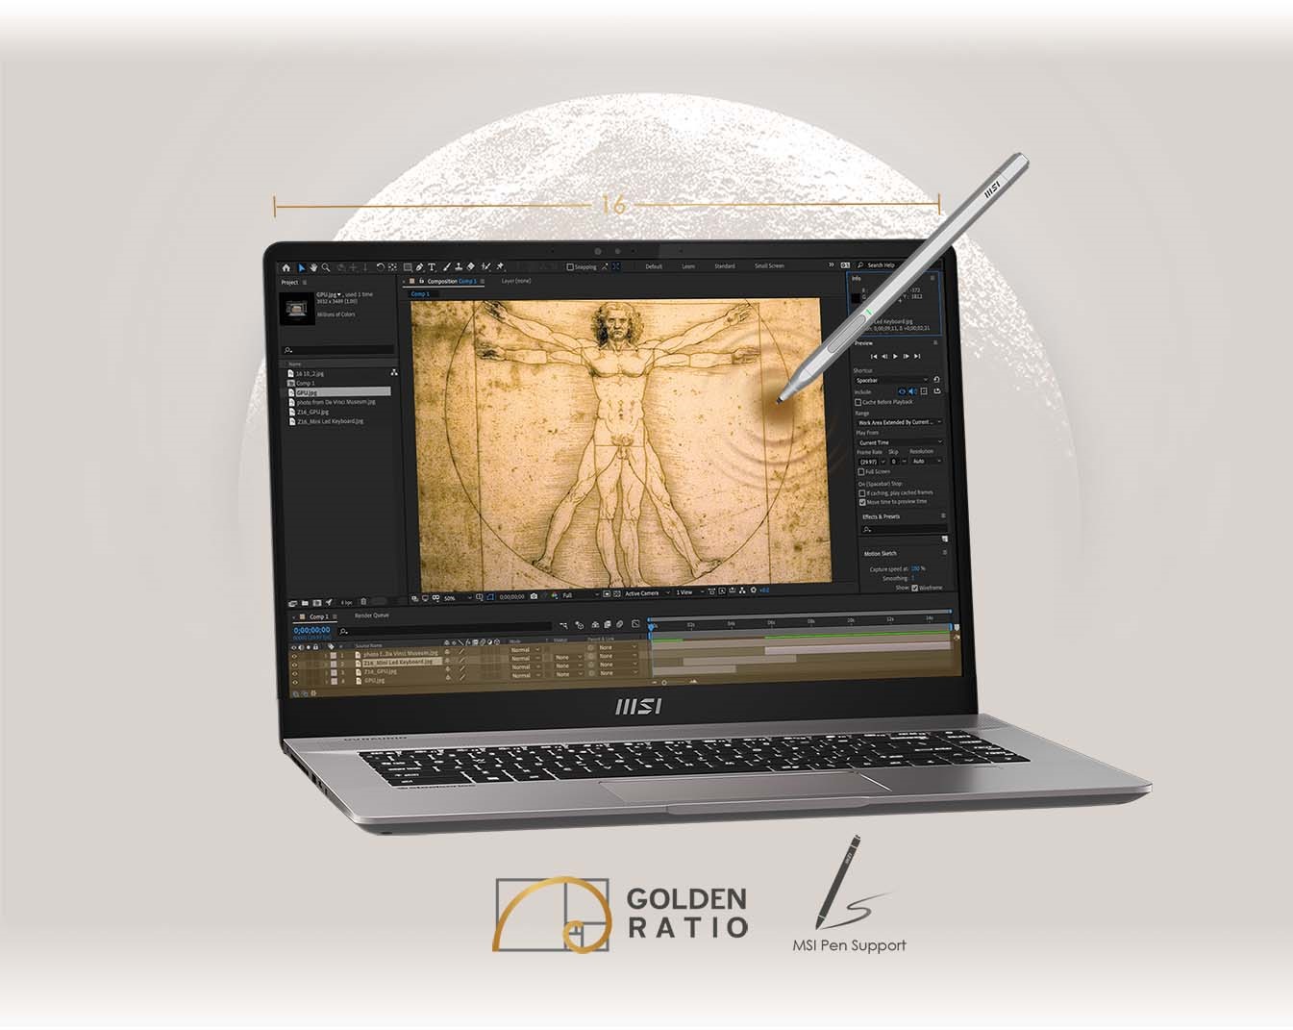Select the Comp 1 timeline tab

click(318, 616)
